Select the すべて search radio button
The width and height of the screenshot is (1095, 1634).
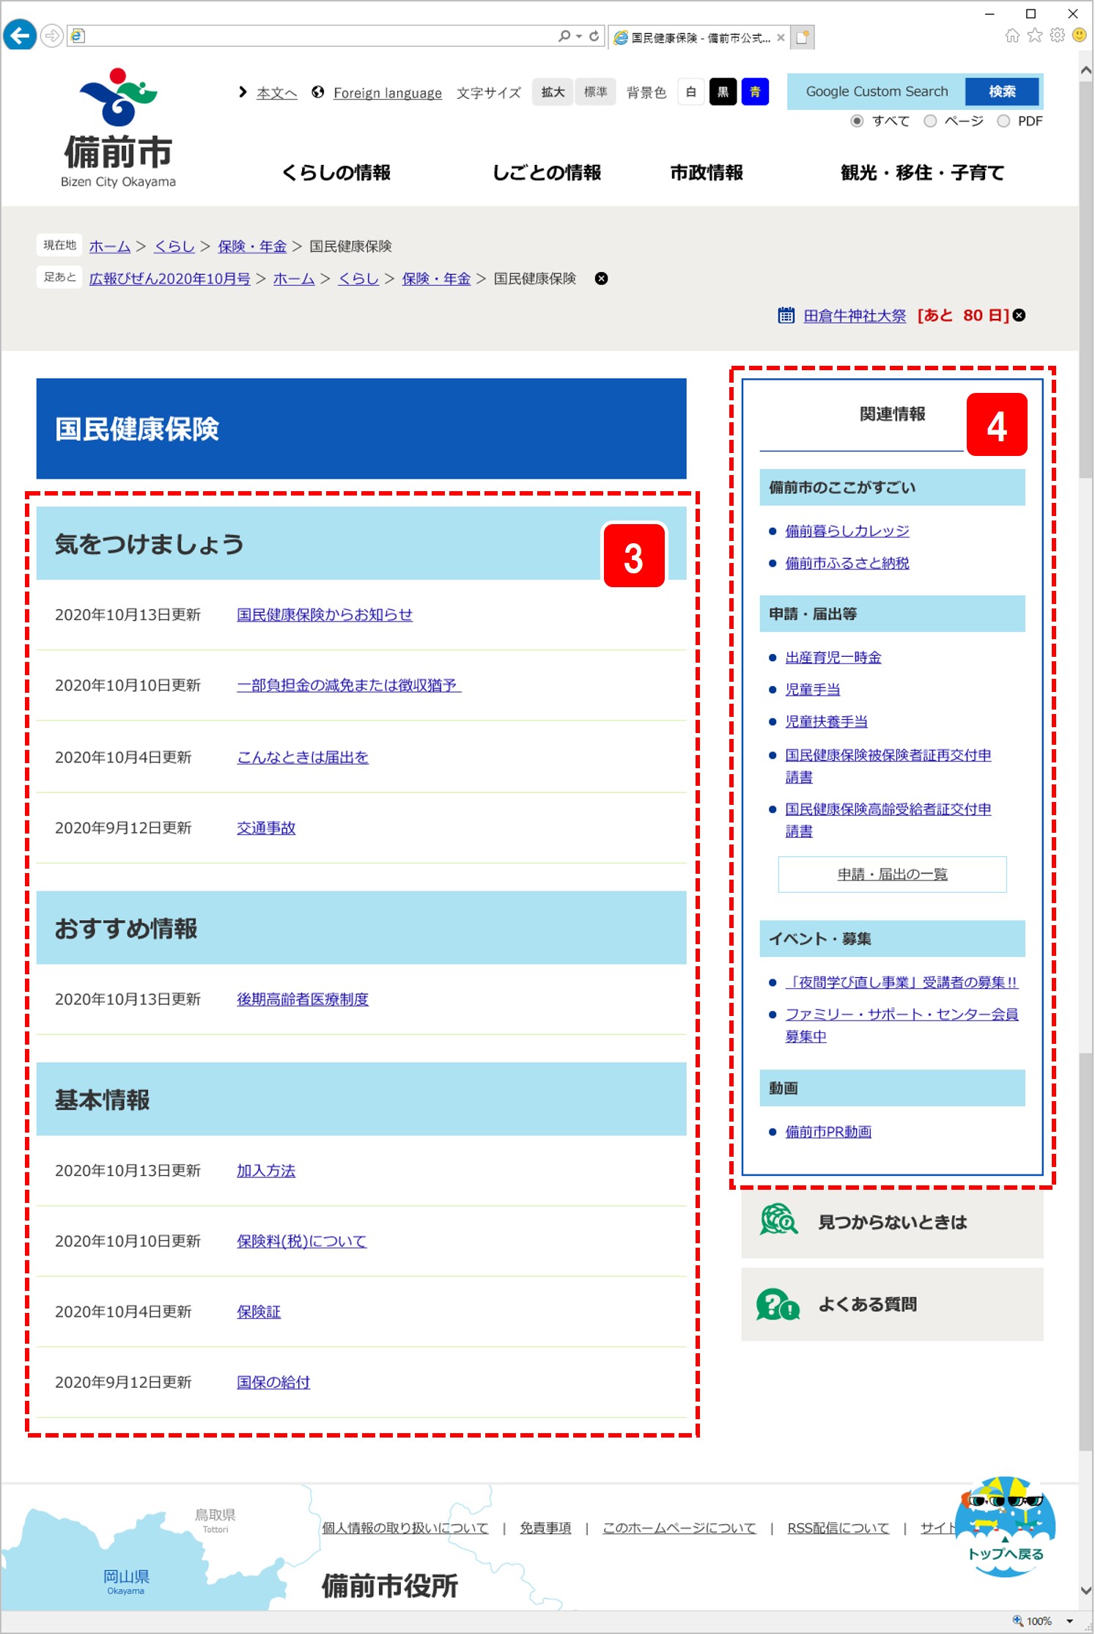click(857, 121)
